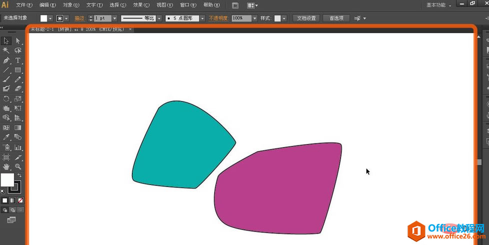
Task: Select the Perspective Grid tool
Action: 18,117
